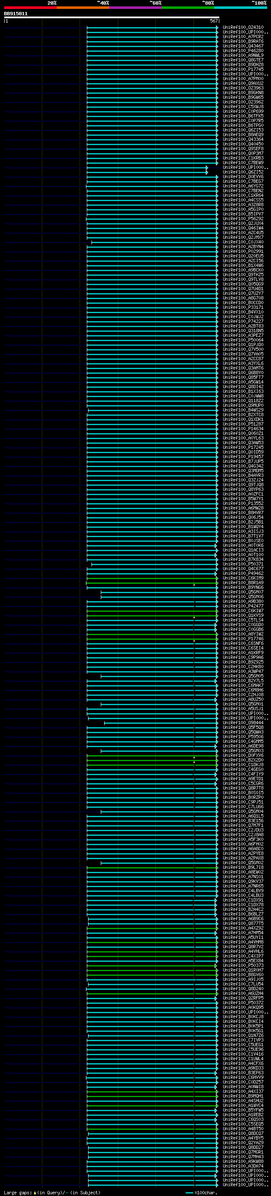Select label UniRef100_Q1KVS9
271x1196 pixels.
point(243,615)
